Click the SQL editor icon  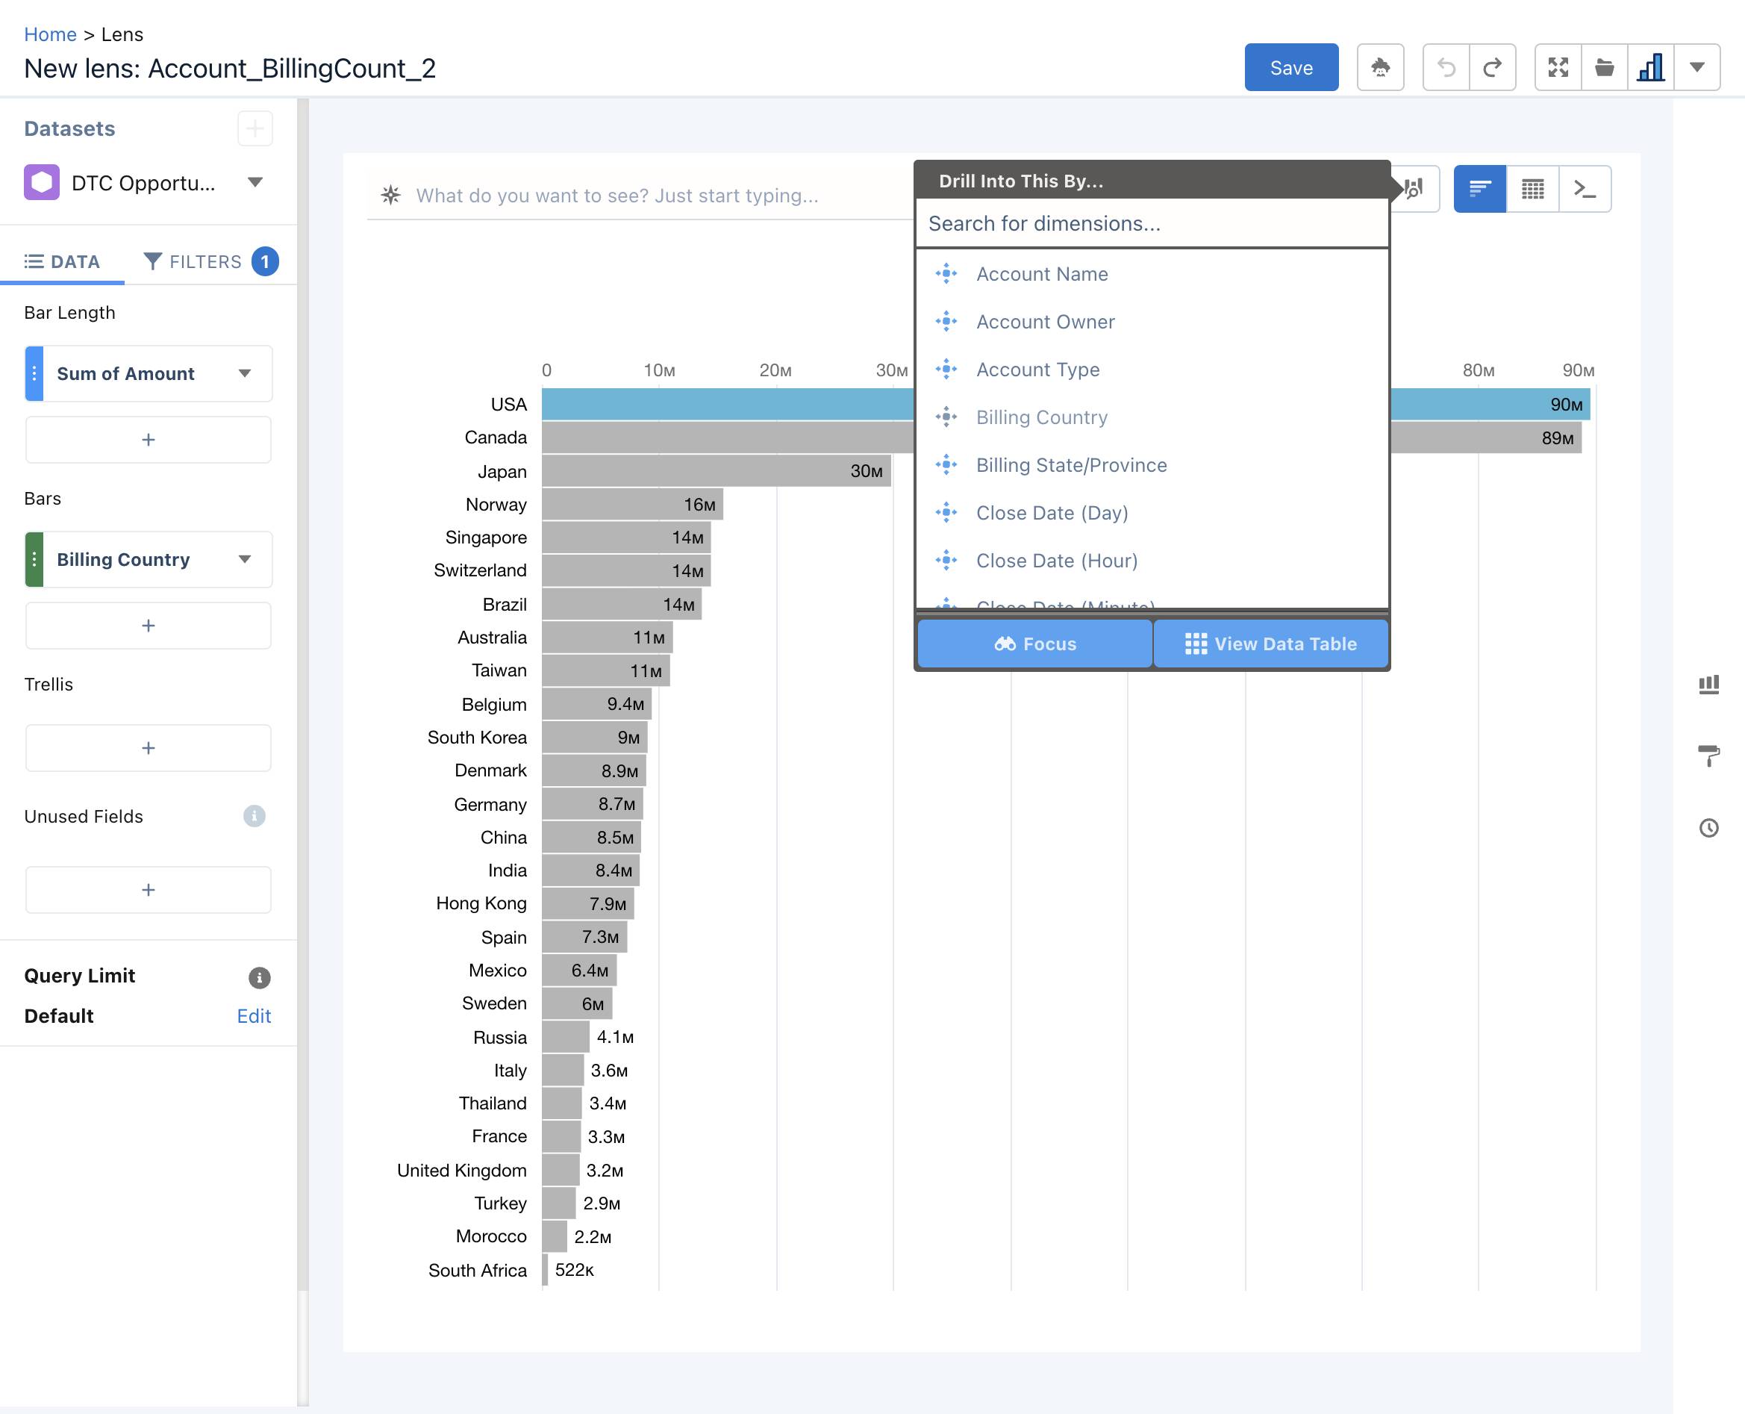click(1584, 187)
